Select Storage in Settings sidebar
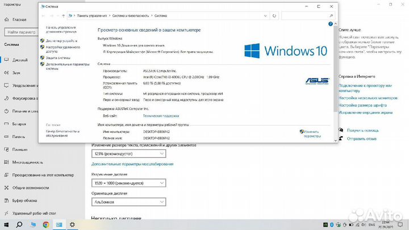Screen dimensions: 409x230 (x=19, y=137)
